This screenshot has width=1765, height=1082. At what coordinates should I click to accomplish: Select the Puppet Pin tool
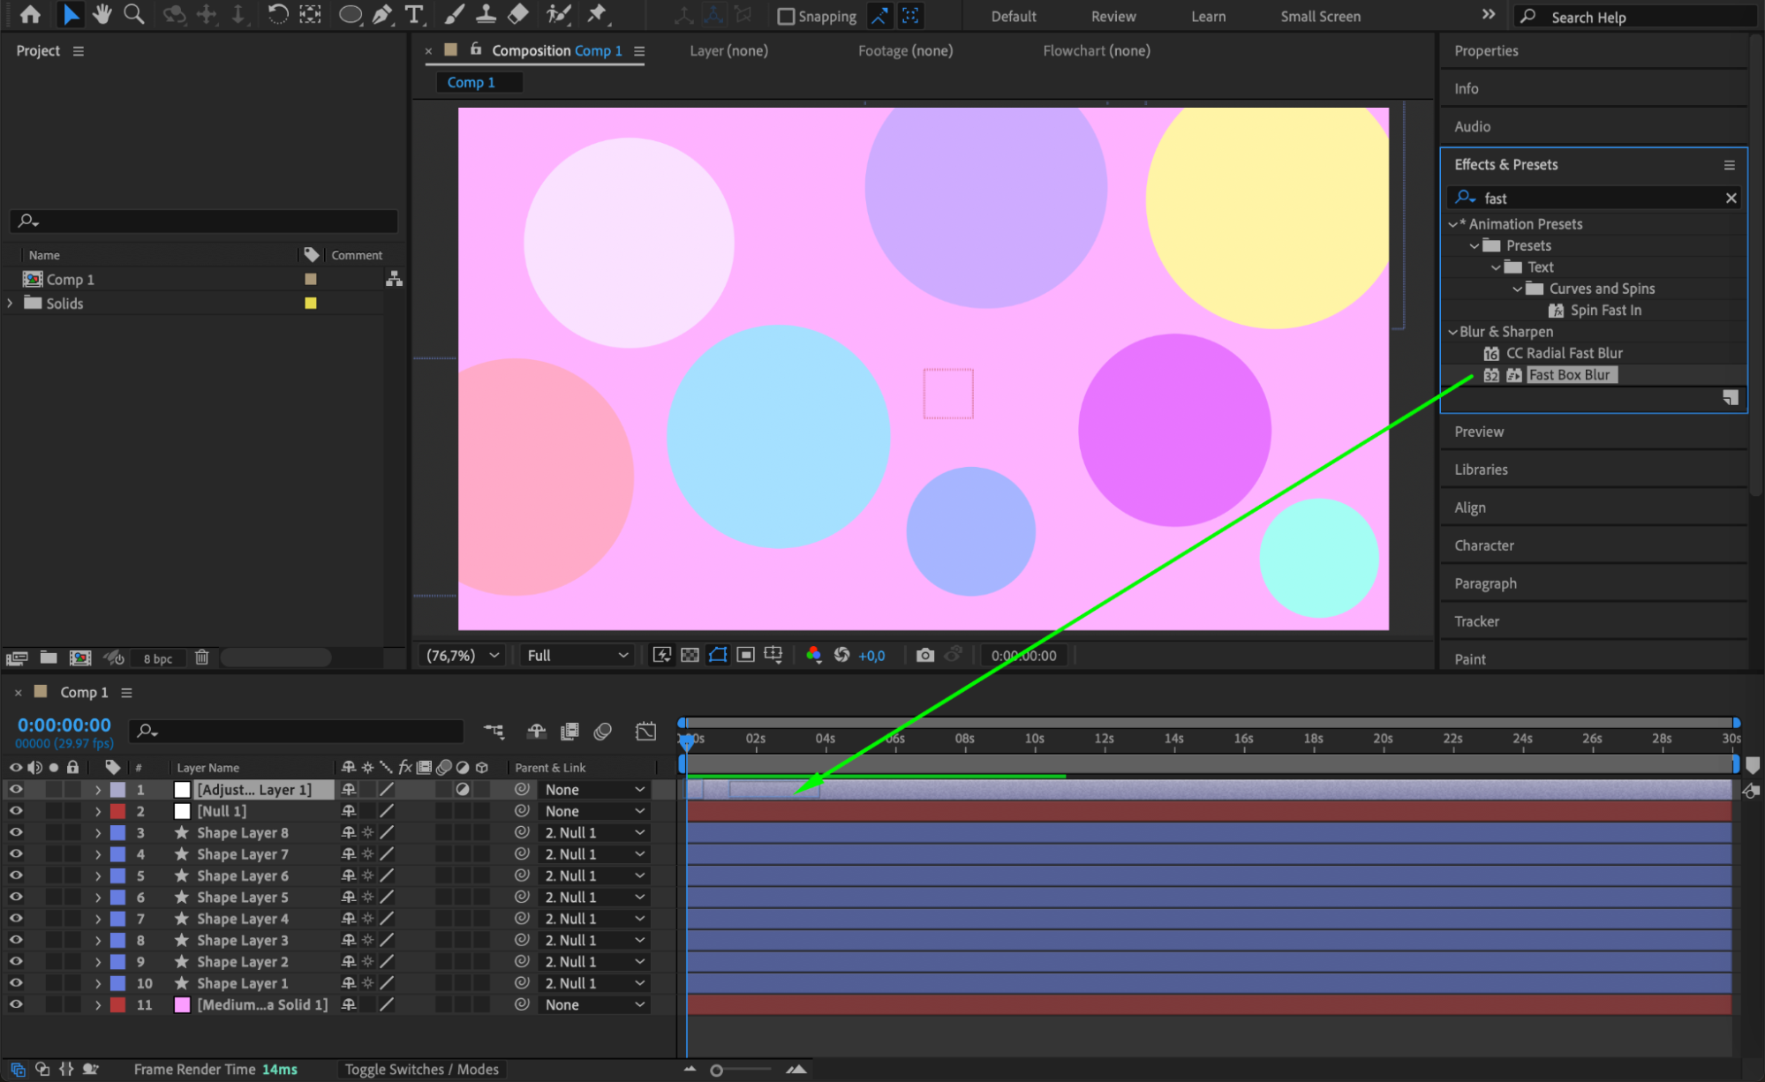(x=597, y=14)
